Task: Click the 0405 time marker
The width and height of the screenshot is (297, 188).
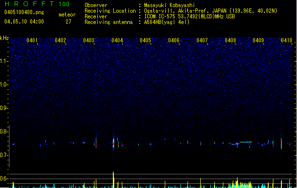Action: [145, 40]
